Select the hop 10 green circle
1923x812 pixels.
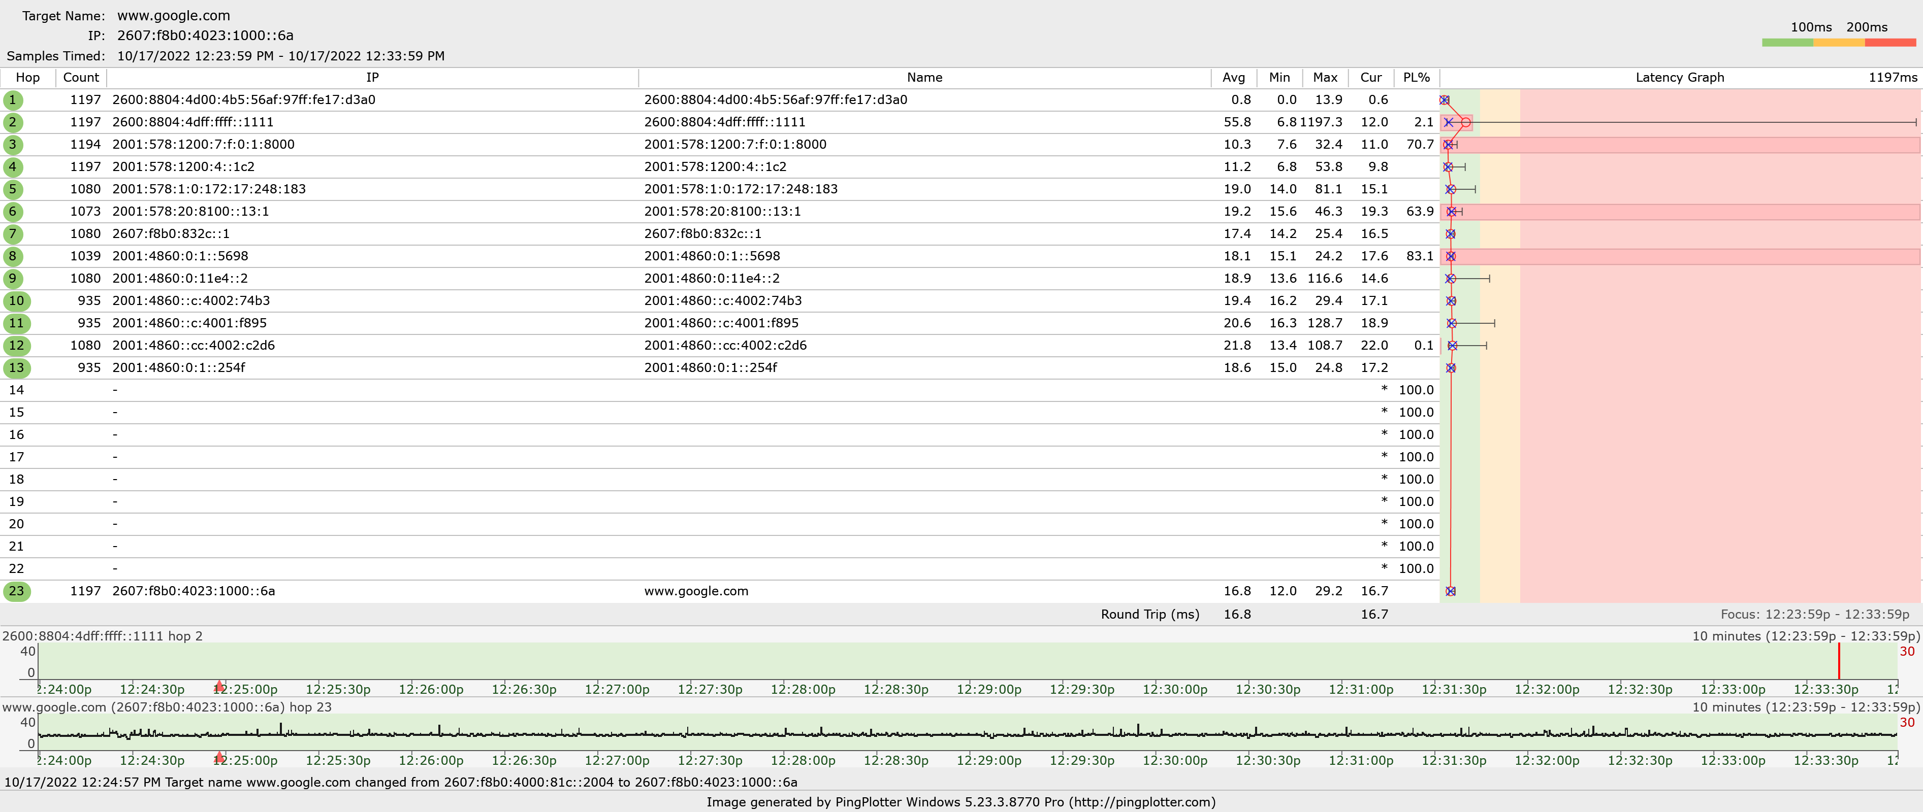16,301
